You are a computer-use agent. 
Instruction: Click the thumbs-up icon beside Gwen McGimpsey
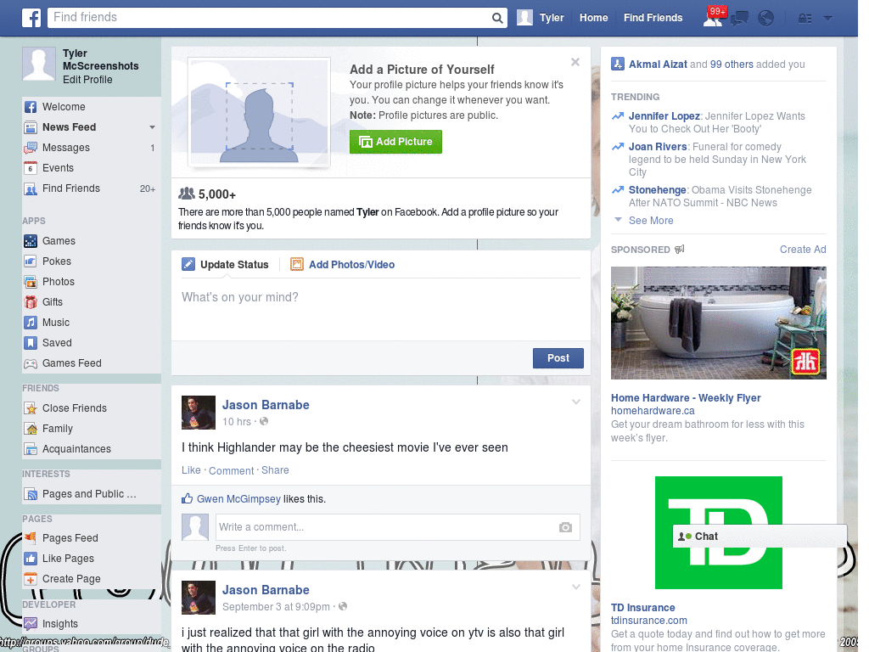point(188,498)
